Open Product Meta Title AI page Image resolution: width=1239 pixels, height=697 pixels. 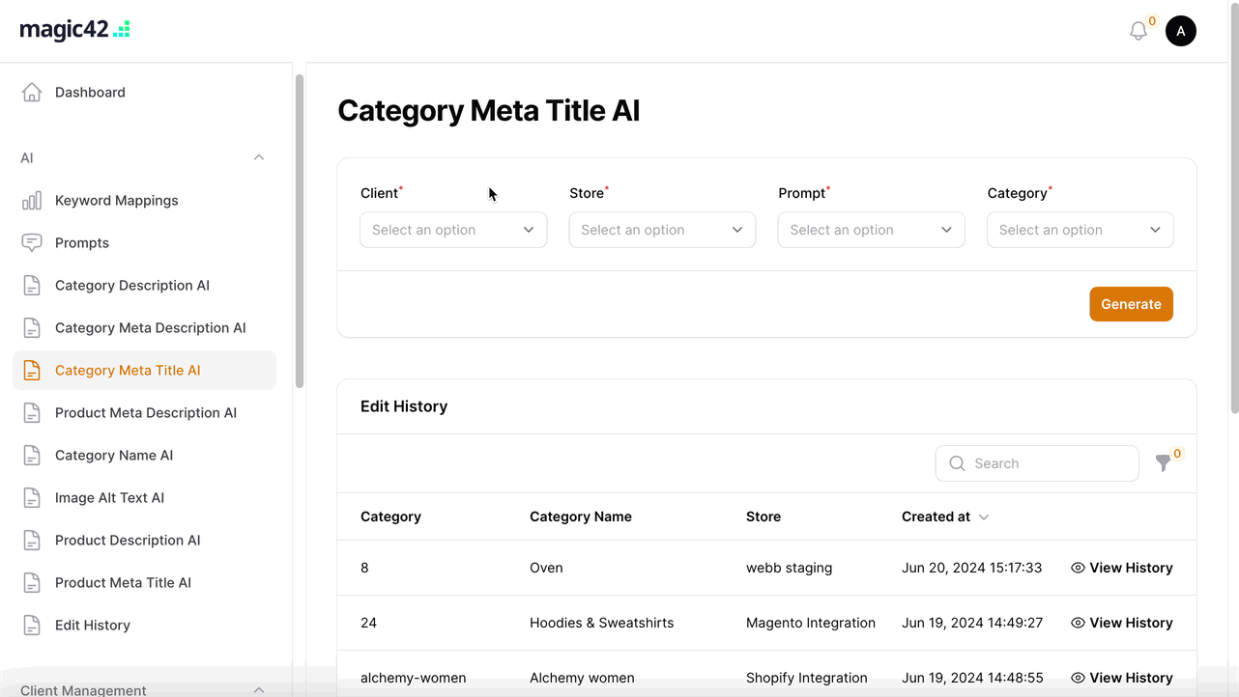pos(123,583)
